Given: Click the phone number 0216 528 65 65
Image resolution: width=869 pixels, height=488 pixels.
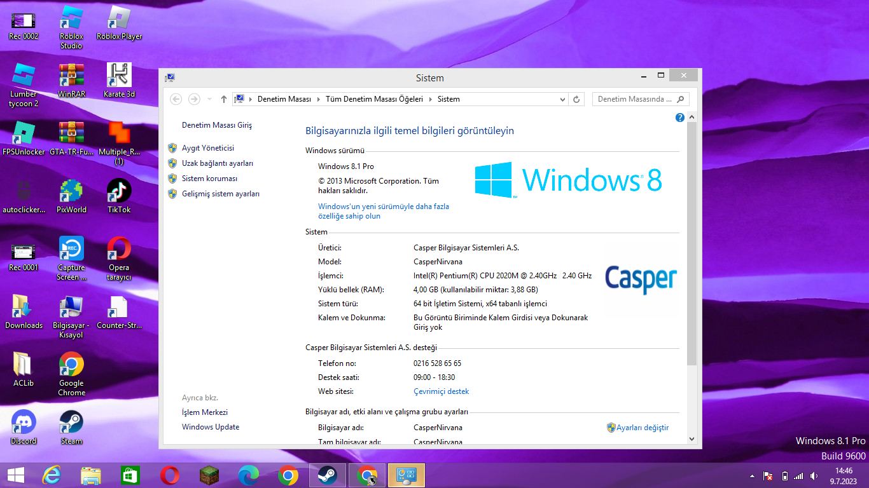Looking at the screenshot, I should pyautogui.click(x=437, y=363).
